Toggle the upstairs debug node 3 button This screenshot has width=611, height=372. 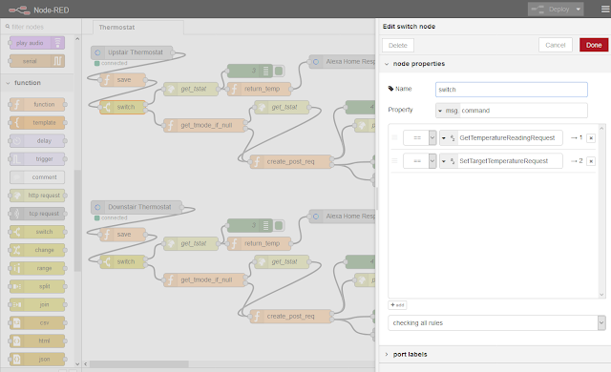click(x=279, y=71)
